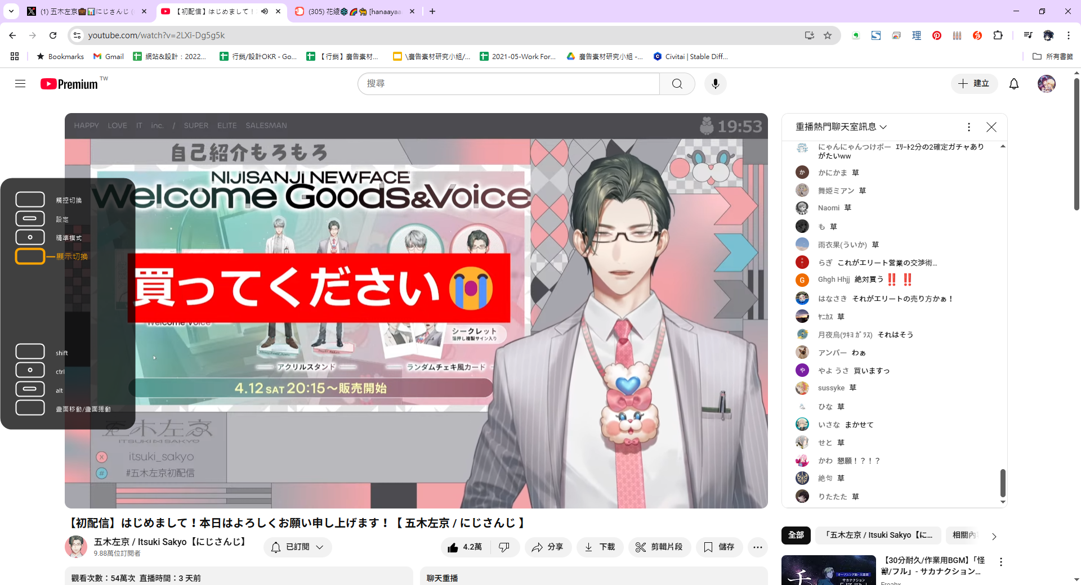Open the tab search dropdown arrow
Viewport: 1081px width, 585px height.
tap(11, 11)
